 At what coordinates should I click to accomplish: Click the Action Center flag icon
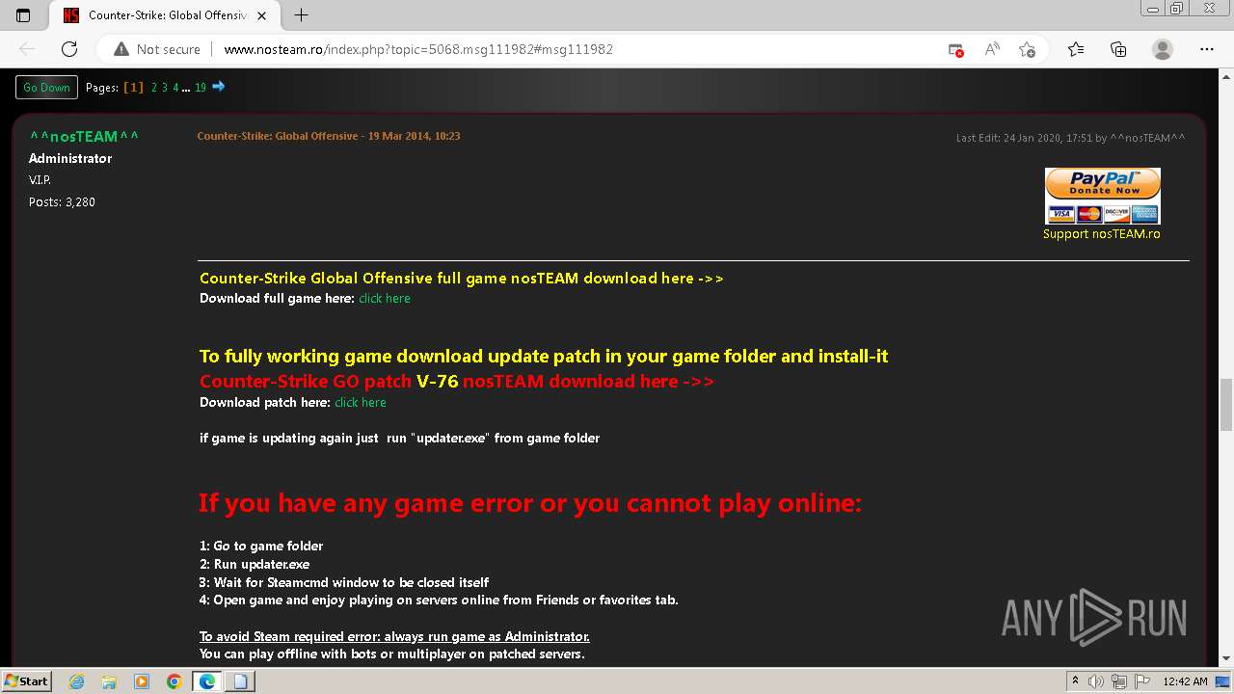pyautogui.click(x=1140, y=681)
